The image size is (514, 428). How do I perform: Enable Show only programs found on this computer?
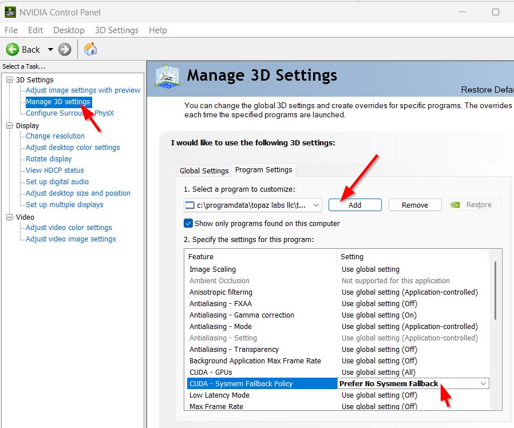coord(188,224)
